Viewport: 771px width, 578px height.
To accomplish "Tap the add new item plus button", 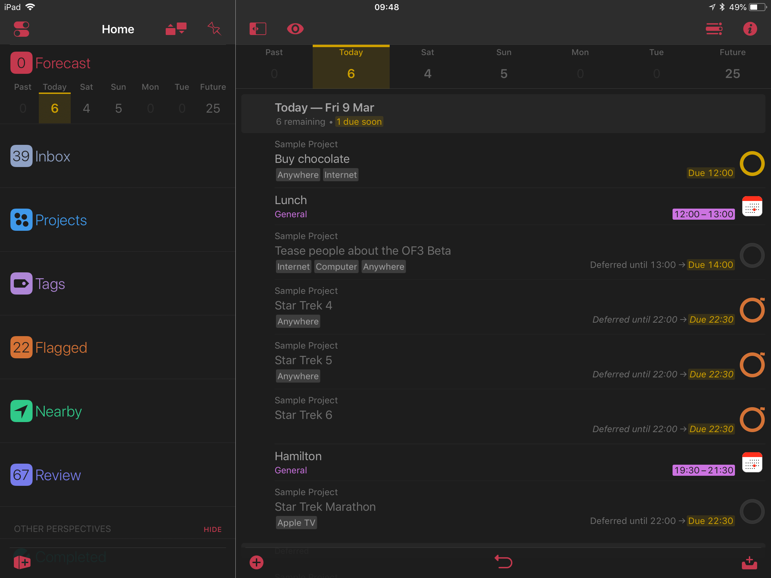I will [256, 562].
